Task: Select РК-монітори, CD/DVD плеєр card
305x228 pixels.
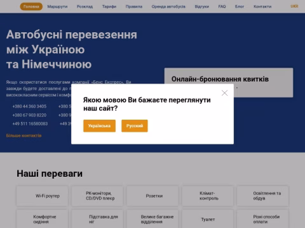Action: click(x=97, y=196)
